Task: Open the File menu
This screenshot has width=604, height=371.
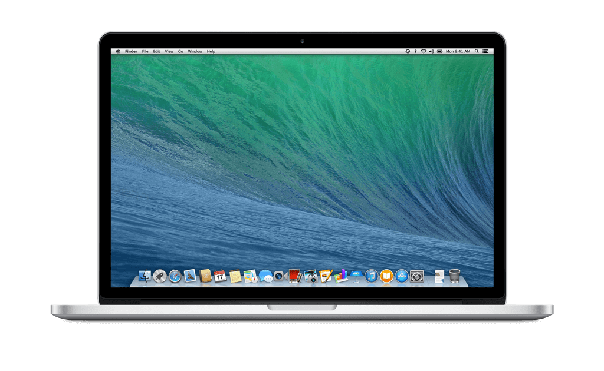Action: coord(145,51)
